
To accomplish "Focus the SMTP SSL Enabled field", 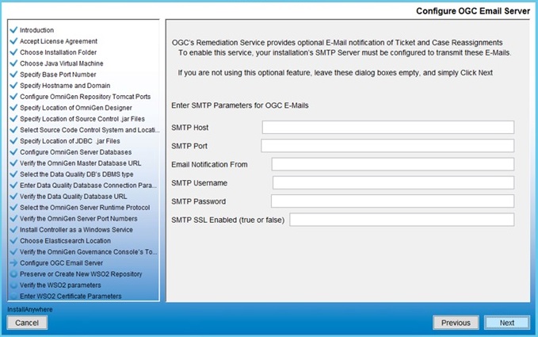I will (402, 220).
